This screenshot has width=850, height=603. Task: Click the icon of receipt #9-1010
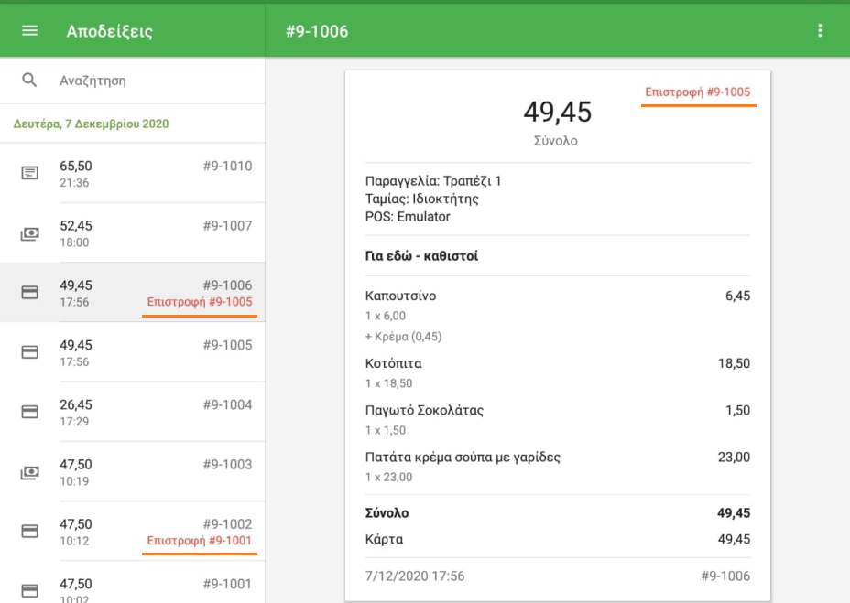coord(29,173)
